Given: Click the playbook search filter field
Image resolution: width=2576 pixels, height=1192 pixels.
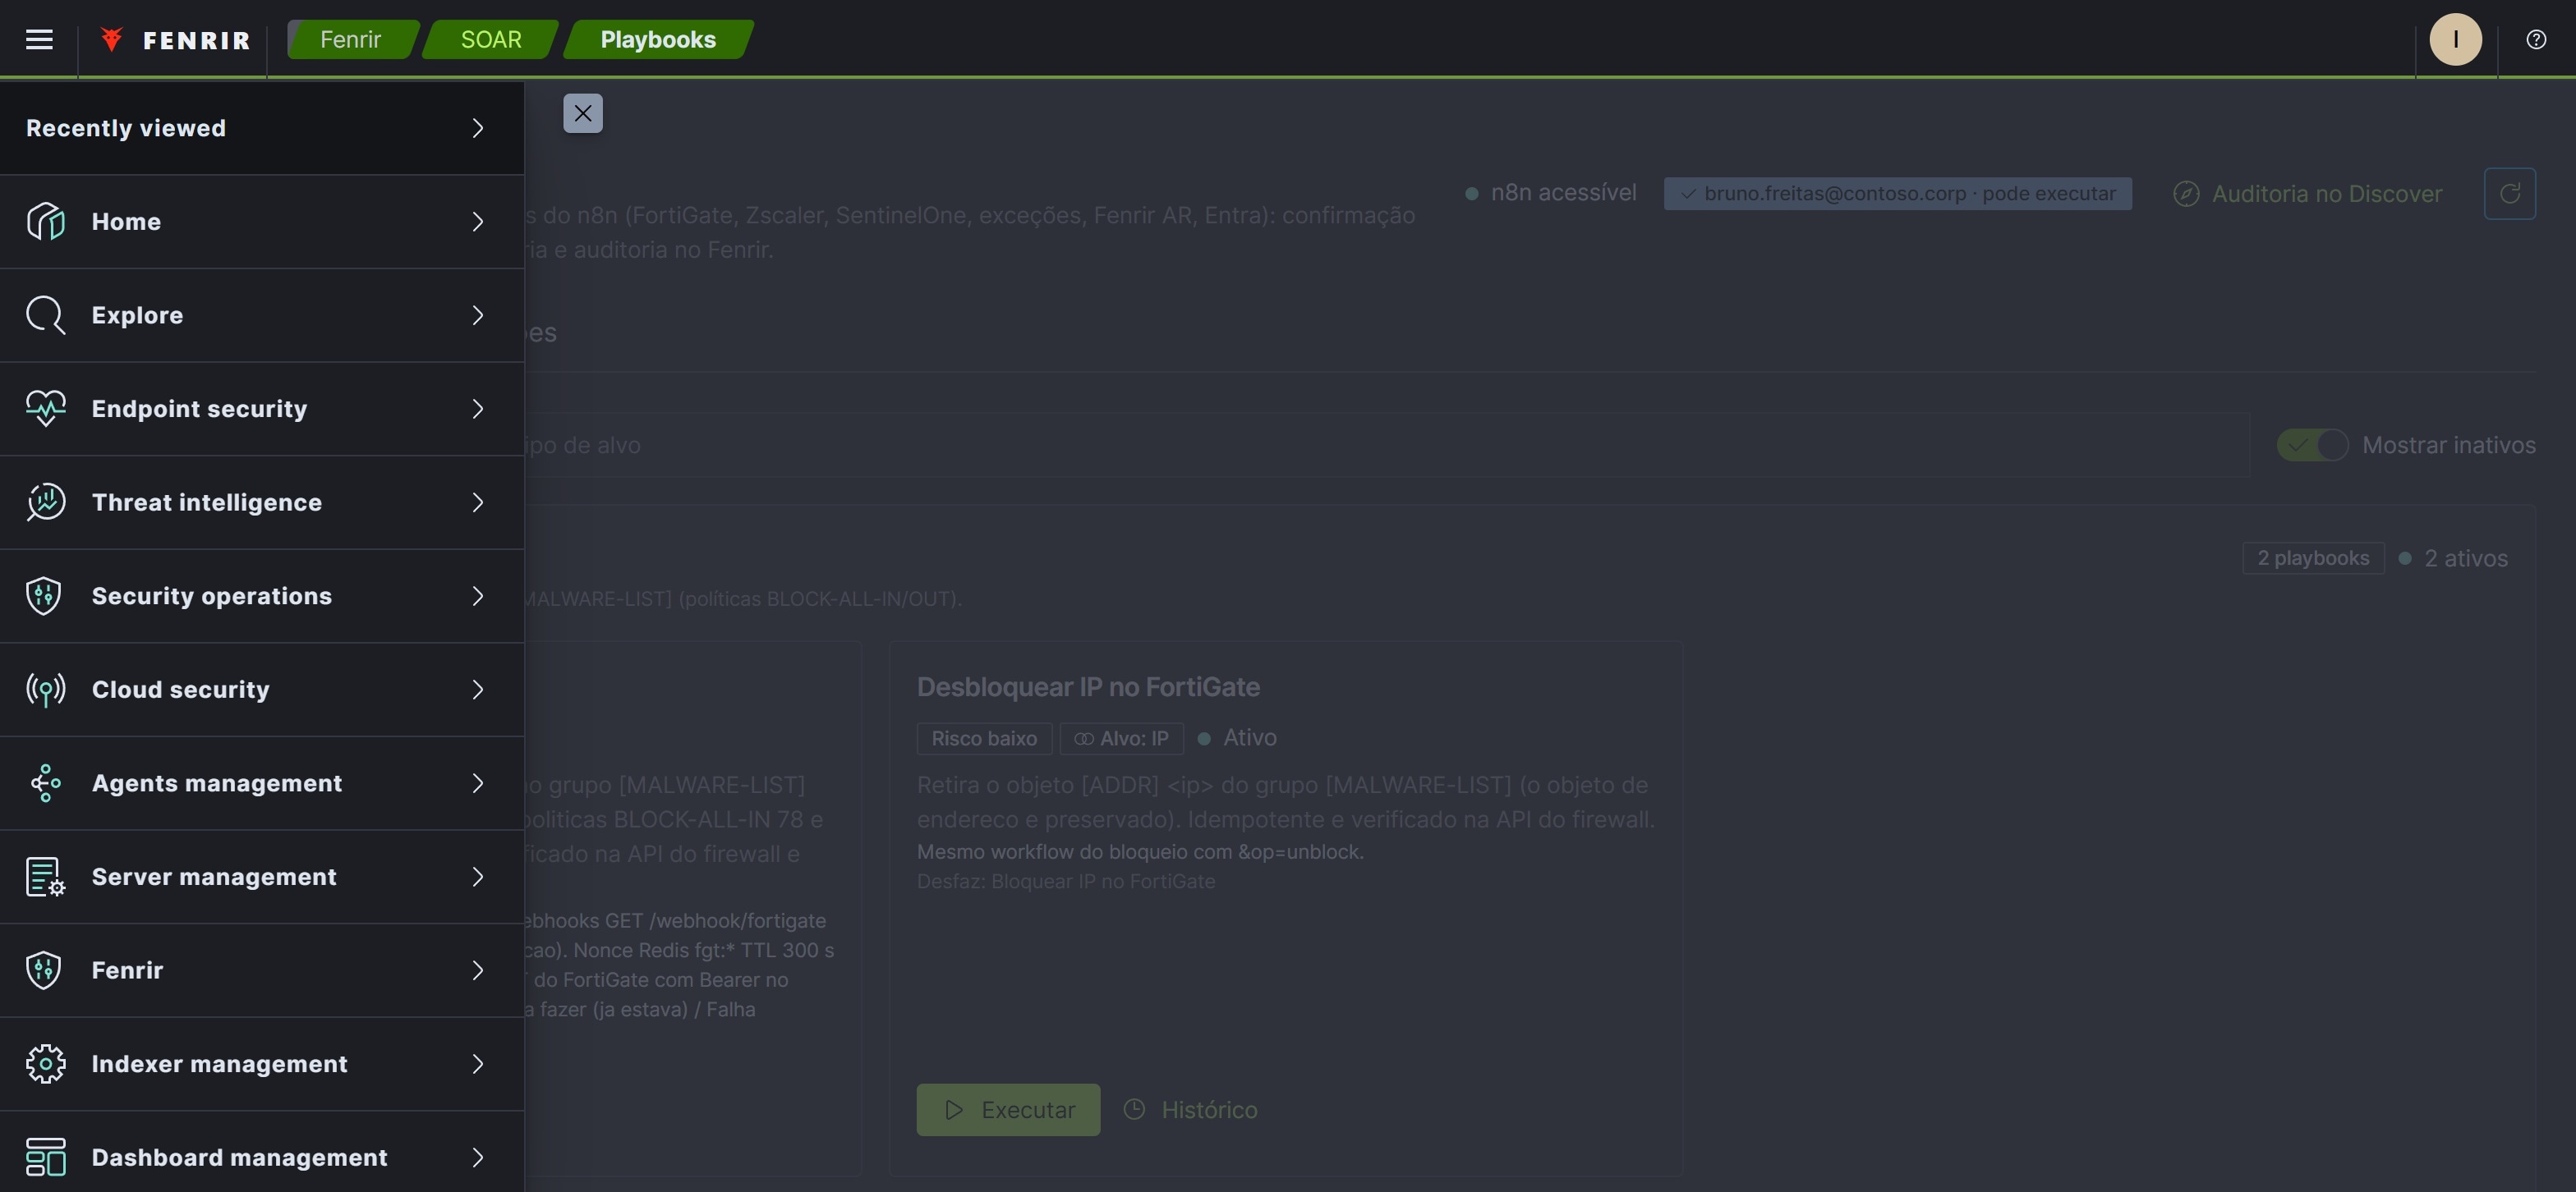Looking at the screenshot, I should click(x=1387, y=445).
